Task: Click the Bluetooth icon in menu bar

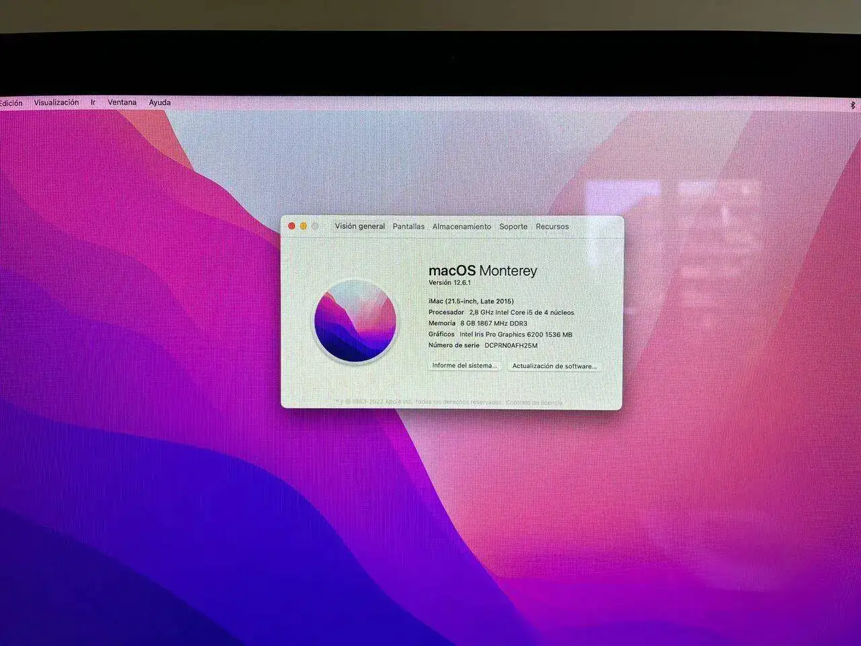Action: 853,104
